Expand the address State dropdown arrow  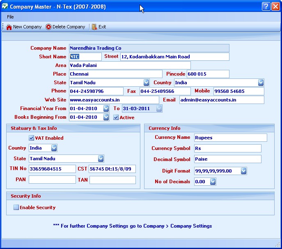pos(146,83)
